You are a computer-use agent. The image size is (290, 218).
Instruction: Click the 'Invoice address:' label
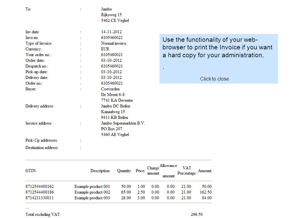tap(39, 123)
